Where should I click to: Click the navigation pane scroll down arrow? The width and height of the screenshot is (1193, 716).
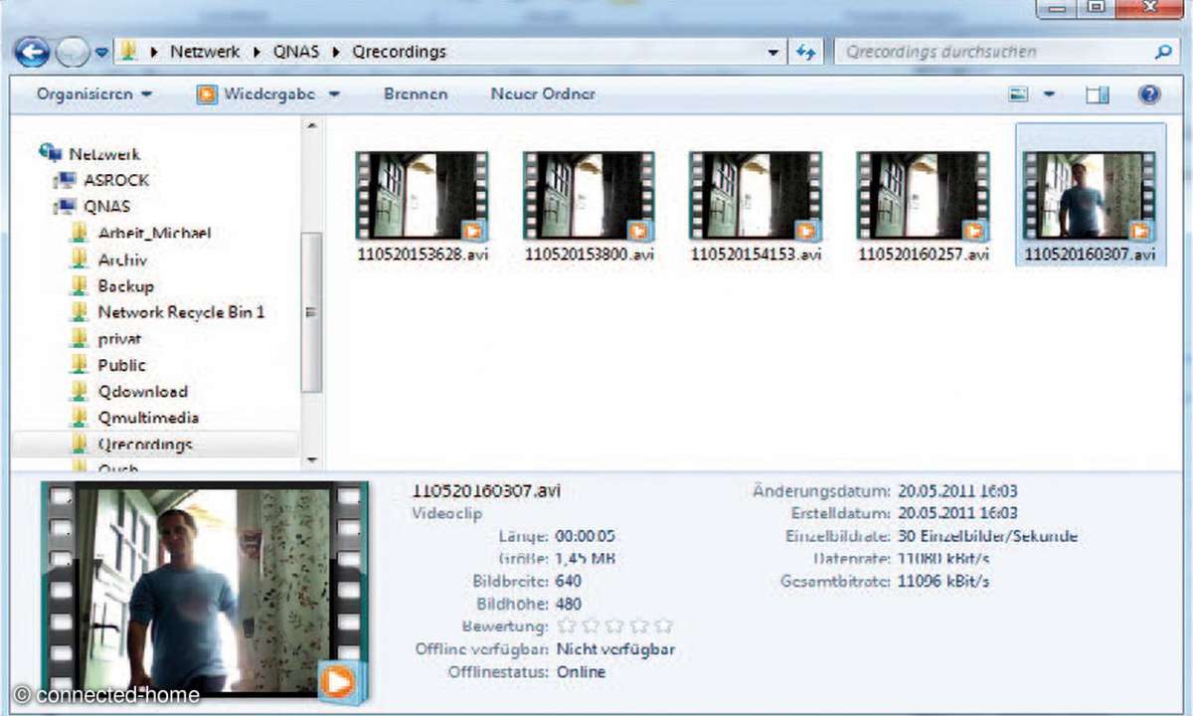(311, 460)
